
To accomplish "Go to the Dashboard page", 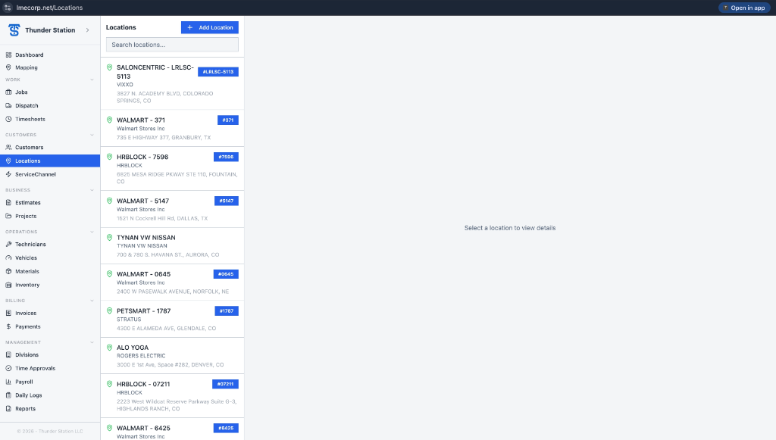I will click(50, 55).
